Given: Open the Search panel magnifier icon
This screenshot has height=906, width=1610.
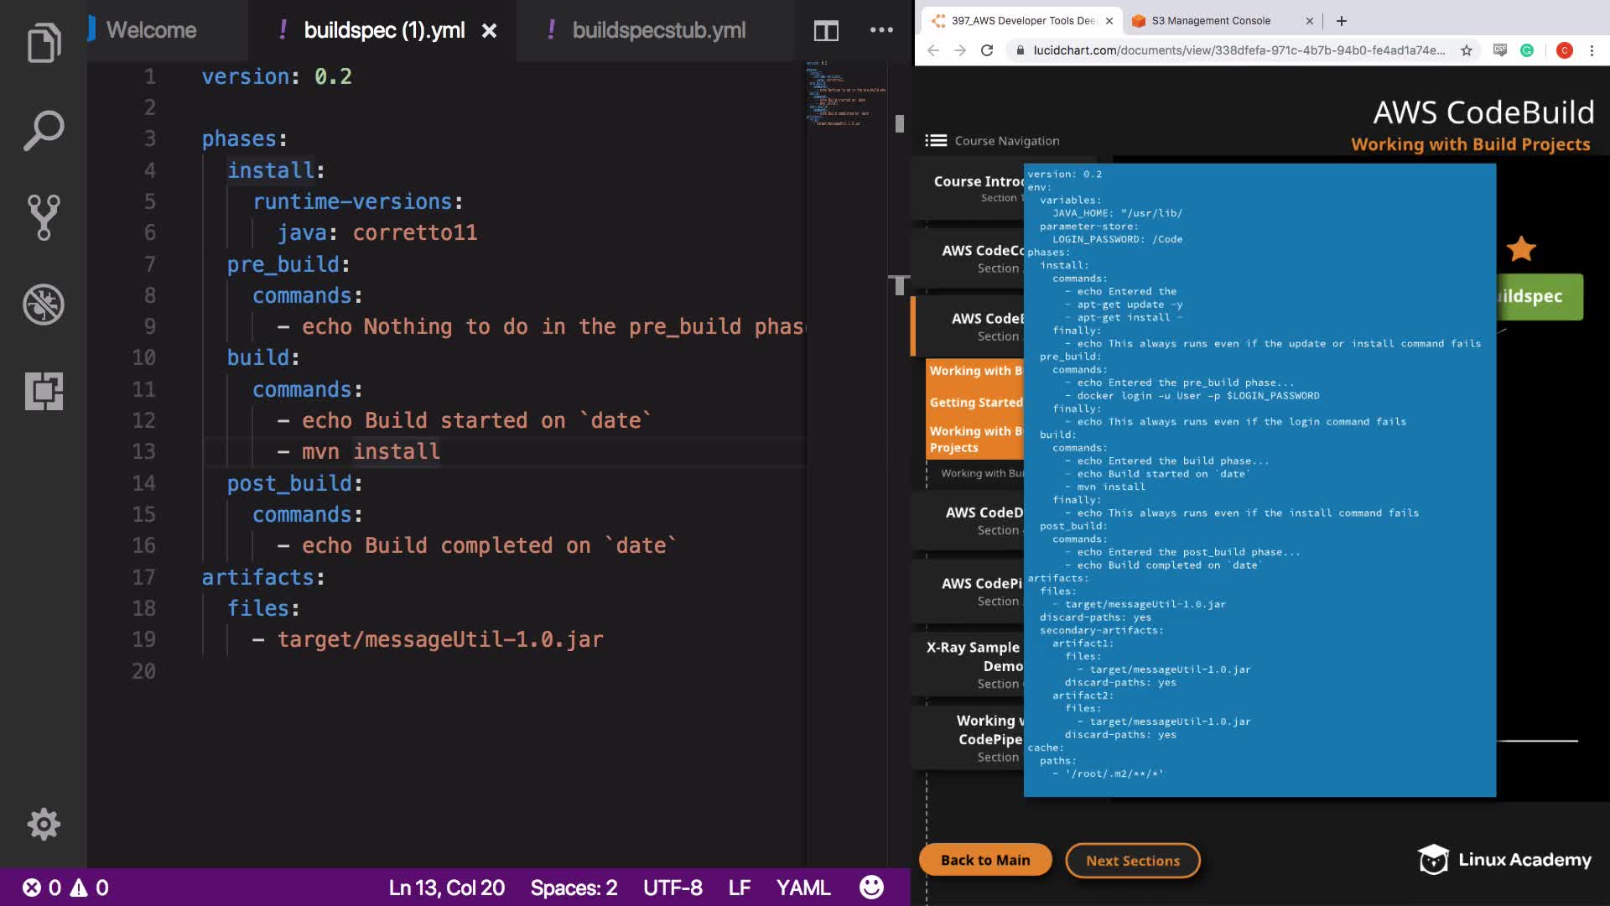Looking at the screenshot, I should click(44, 130).
